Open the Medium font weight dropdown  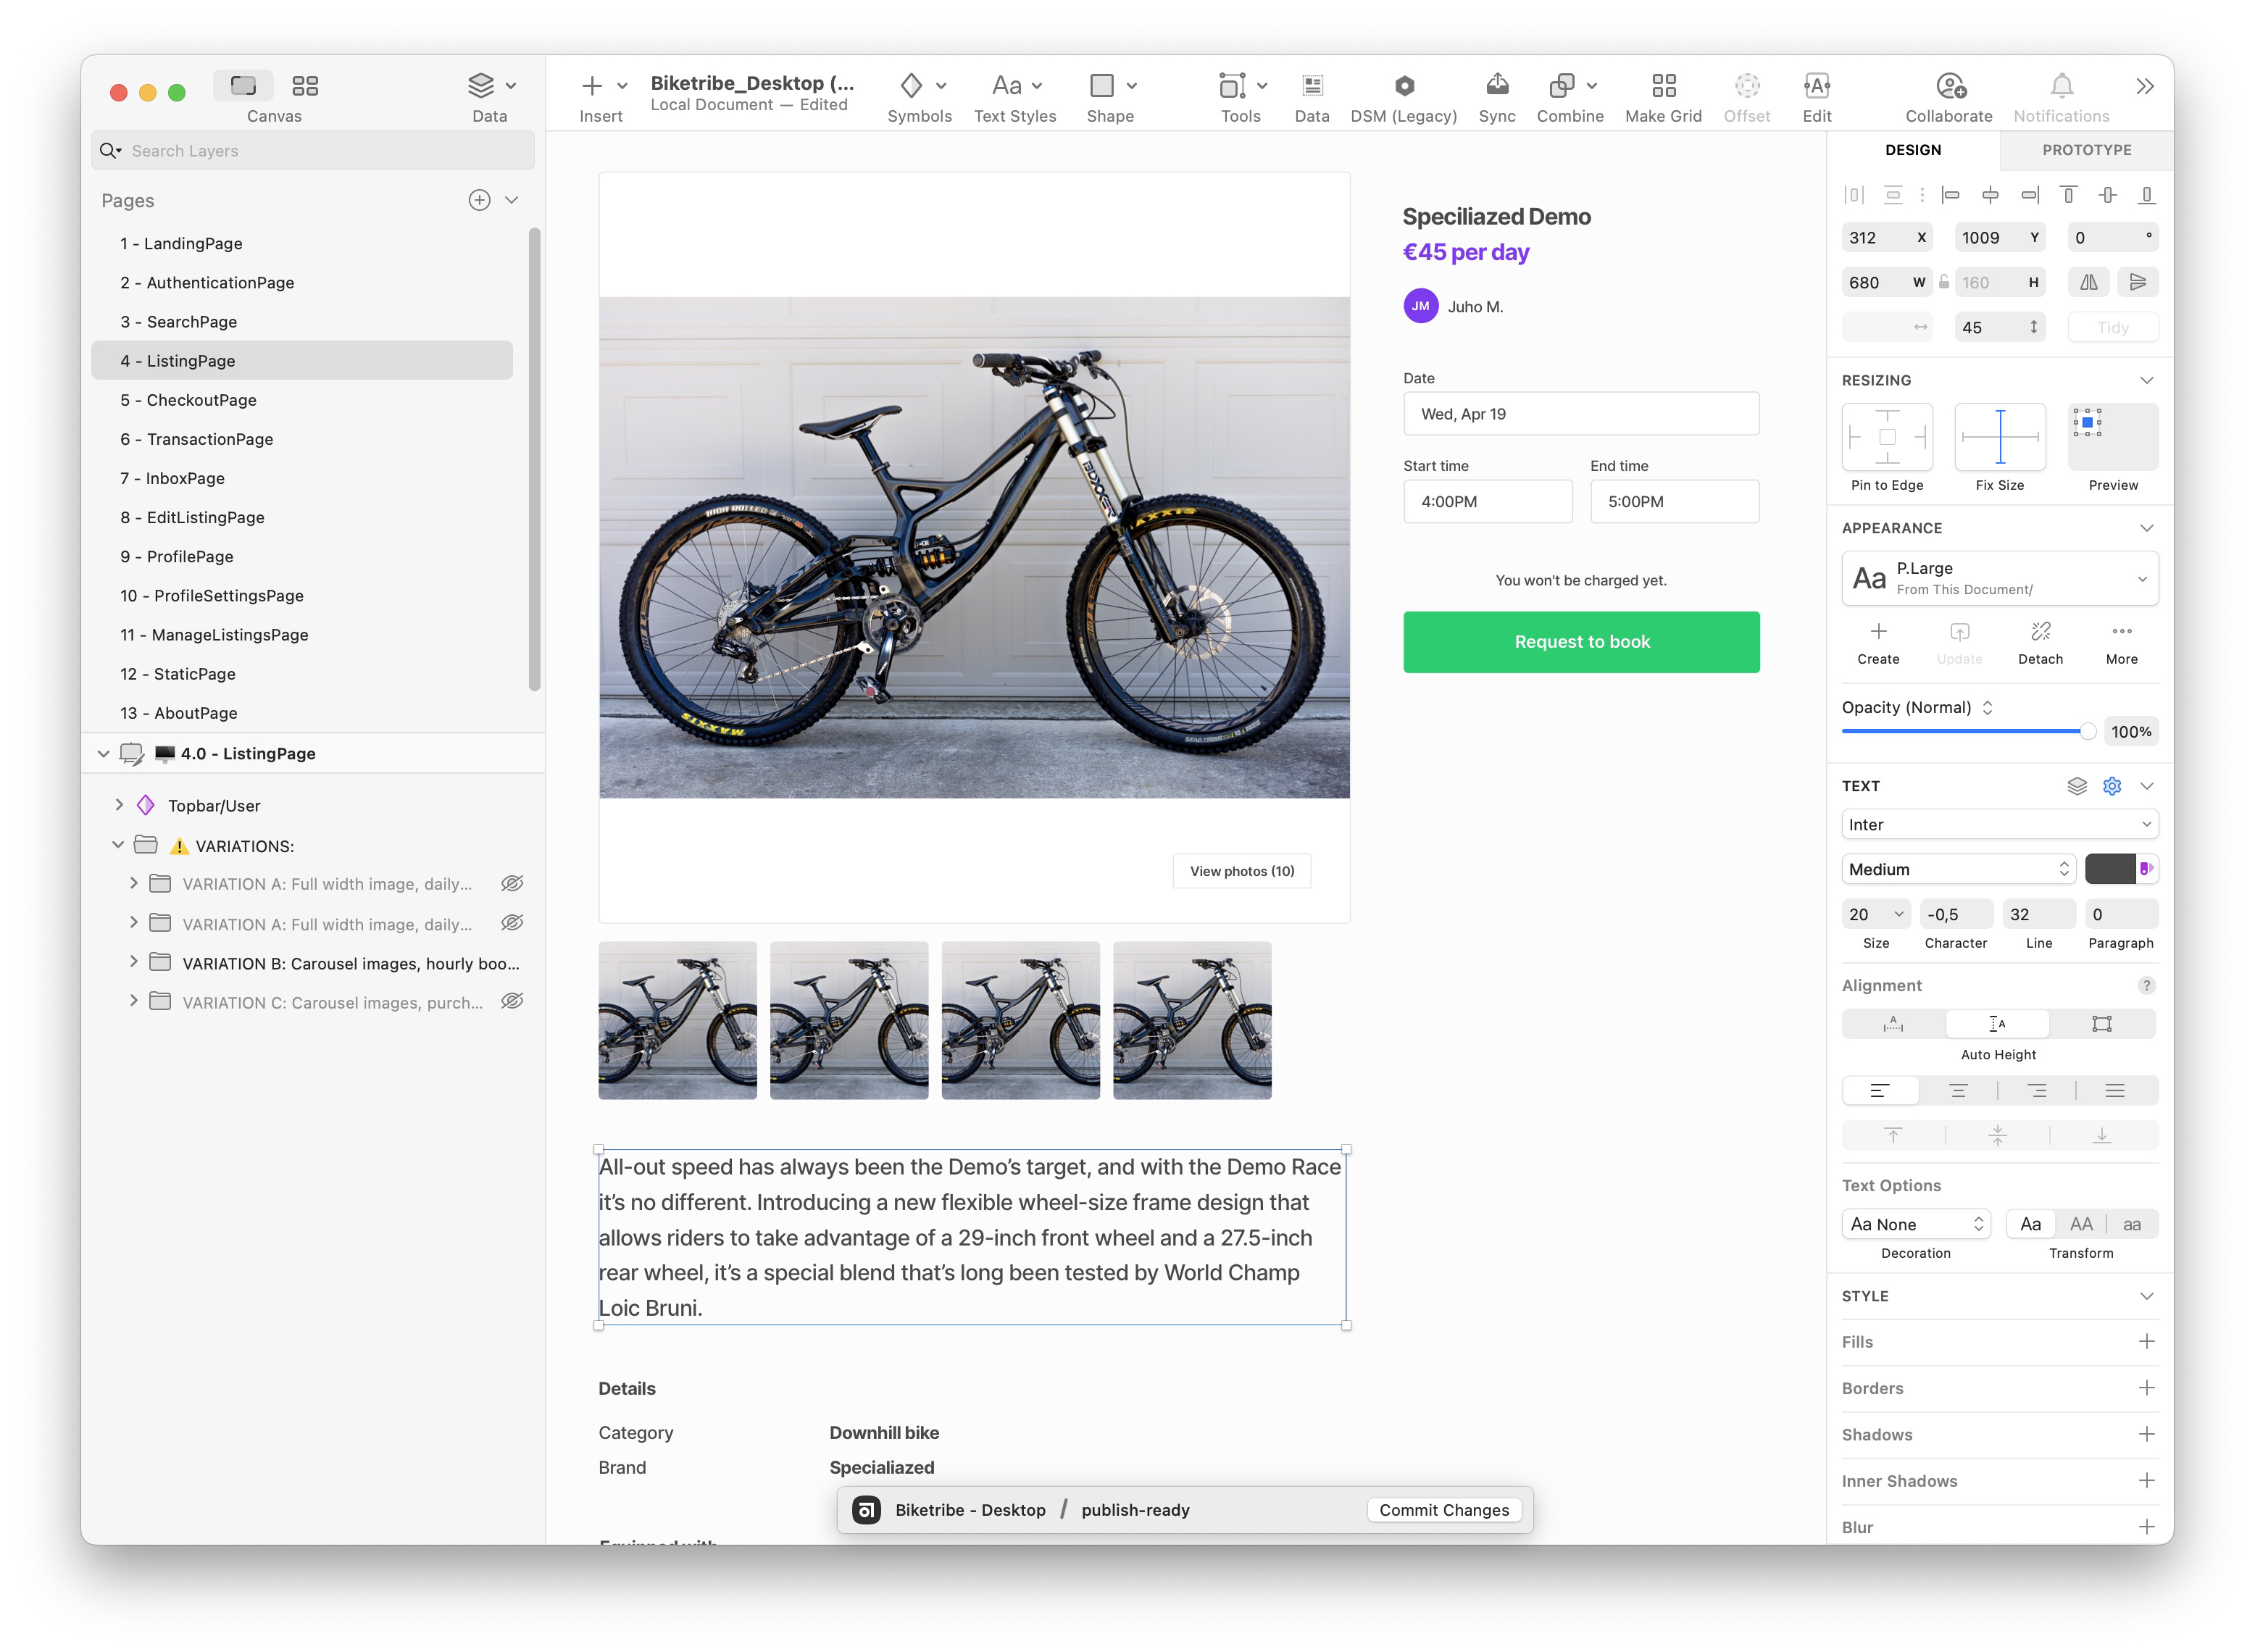coord(1957,868)
